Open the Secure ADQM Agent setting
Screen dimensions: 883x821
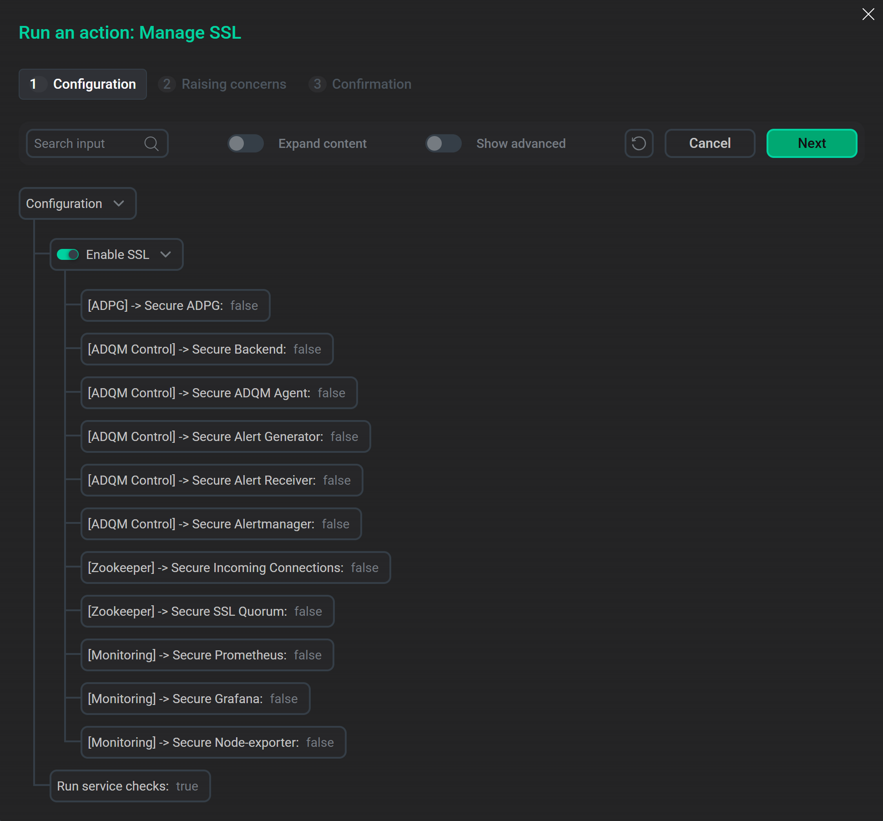click(x=219, y=393)
